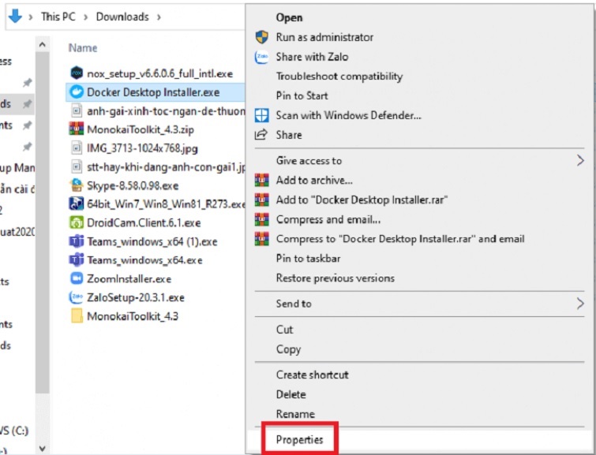Expand the Send to submenu arrow
The width and height of the screenshot is (596, 455).
[x=580, y=304]
